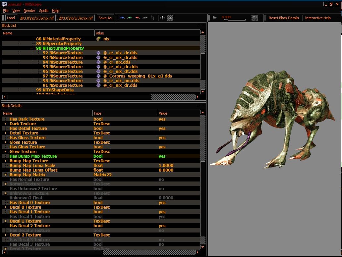Viewport: 342px width, 257px height.
Task: Select the Has Glow Texture yes value
Action: [162, 147]
